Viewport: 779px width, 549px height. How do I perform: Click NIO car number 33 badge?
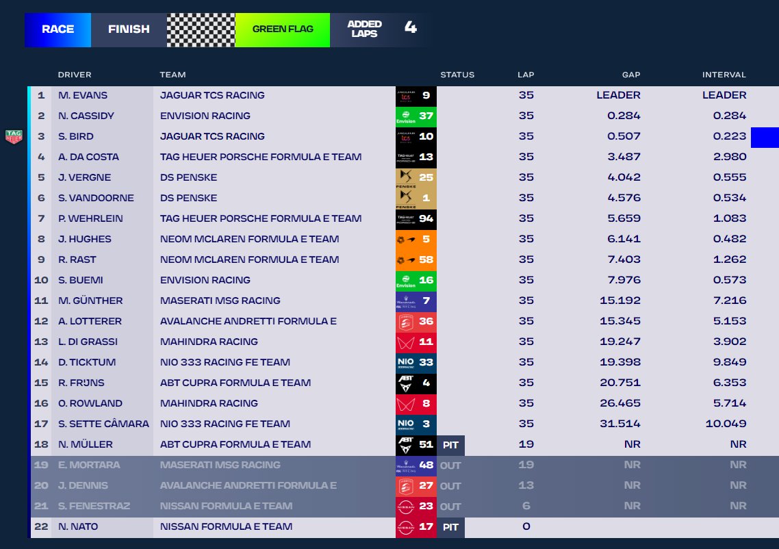416,363
